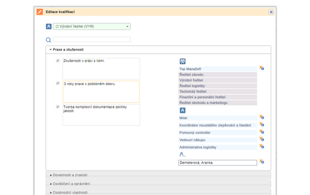Screen dimensions: 310x195
Task: Select Vedoucí nákupu row
Action: pos(218,140)
